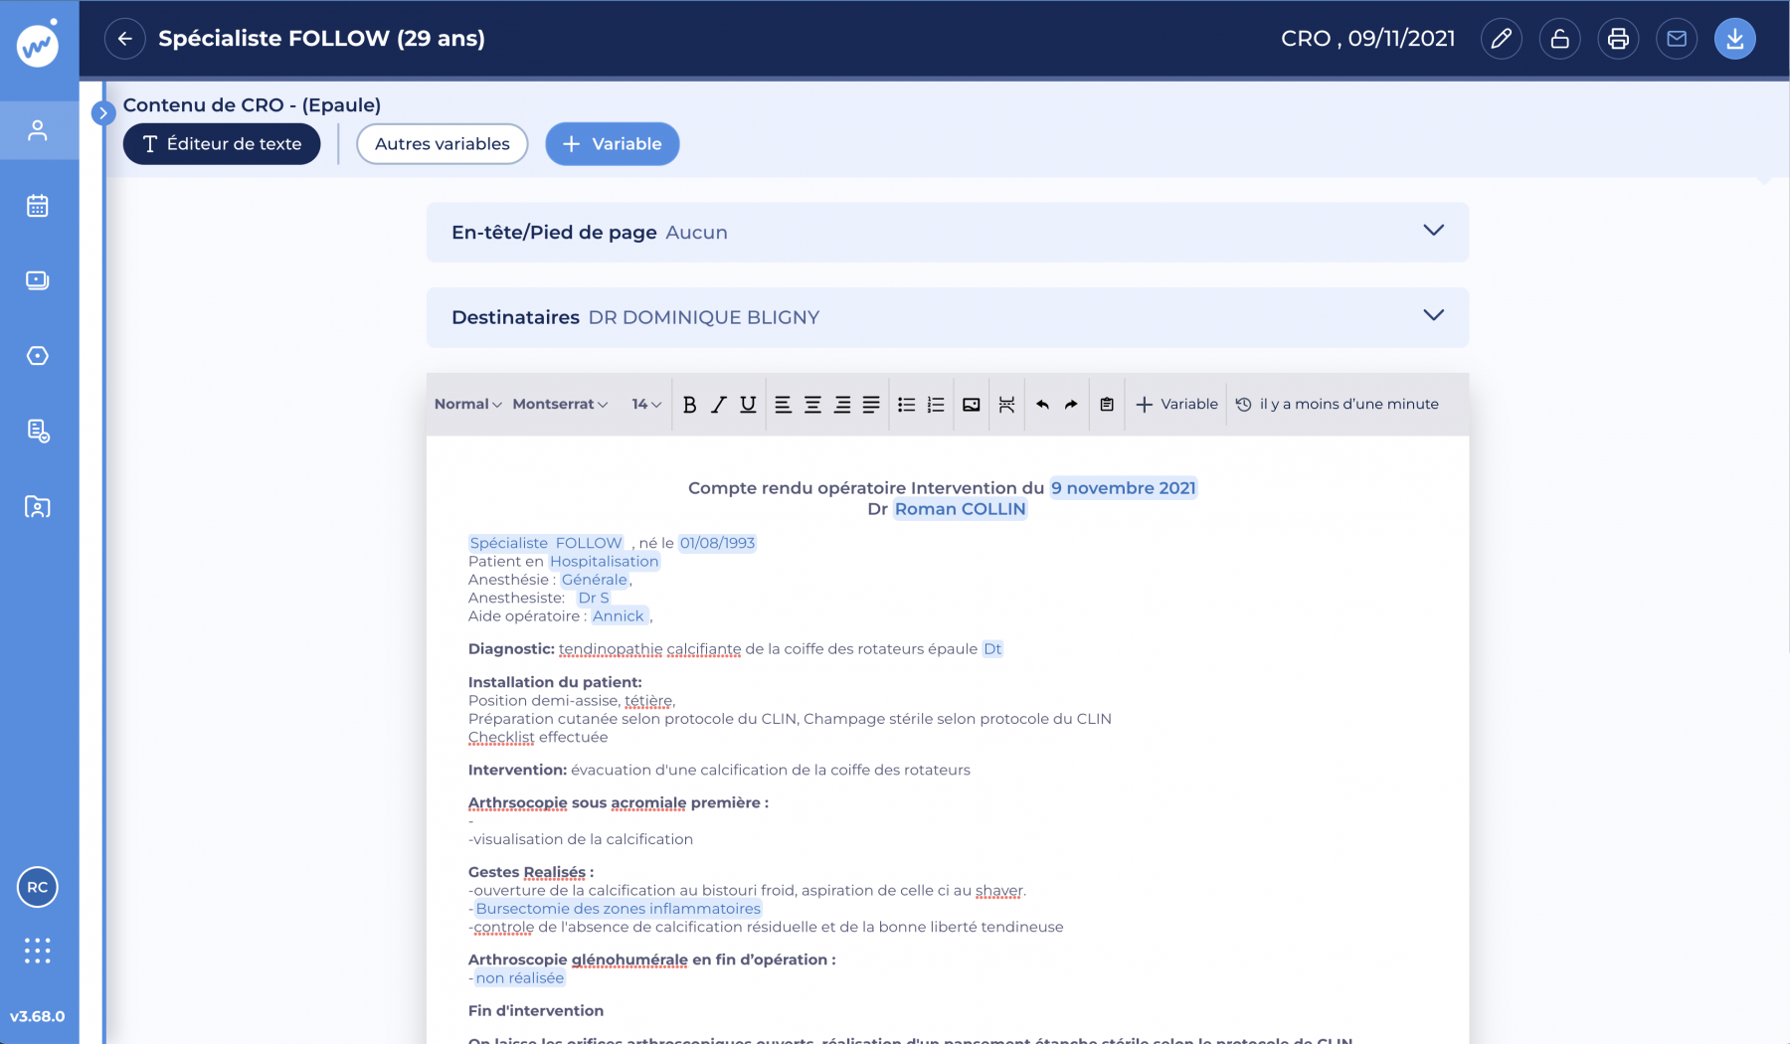Viewport: 1790px width, 1044px height.
Task: Click the pencil edit icon
Action: pyautogui.click(x=1501, y=39)
